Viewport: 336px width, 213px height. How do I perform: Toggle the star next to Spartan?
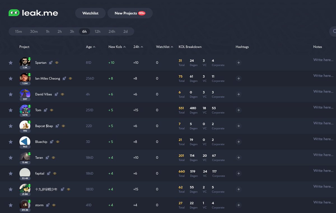[x=11, y=63]
